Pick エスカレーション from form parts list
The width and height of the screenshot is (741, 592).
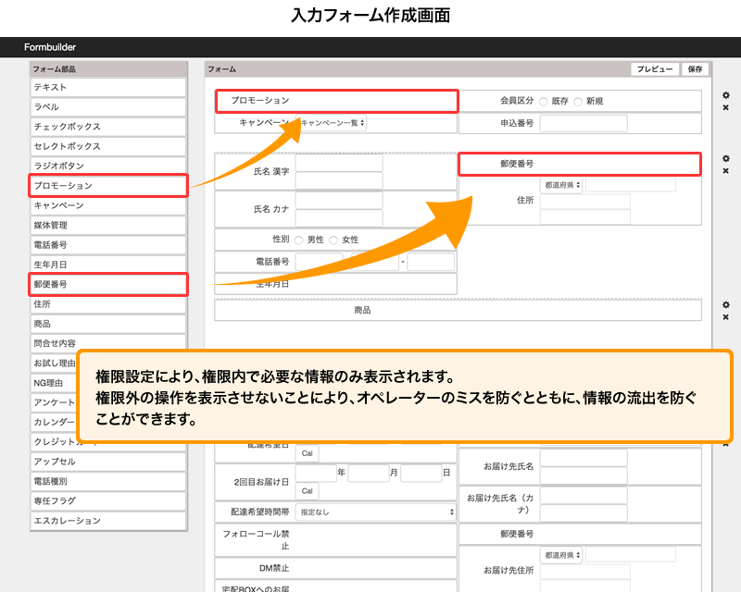click(x=108, y=521)
